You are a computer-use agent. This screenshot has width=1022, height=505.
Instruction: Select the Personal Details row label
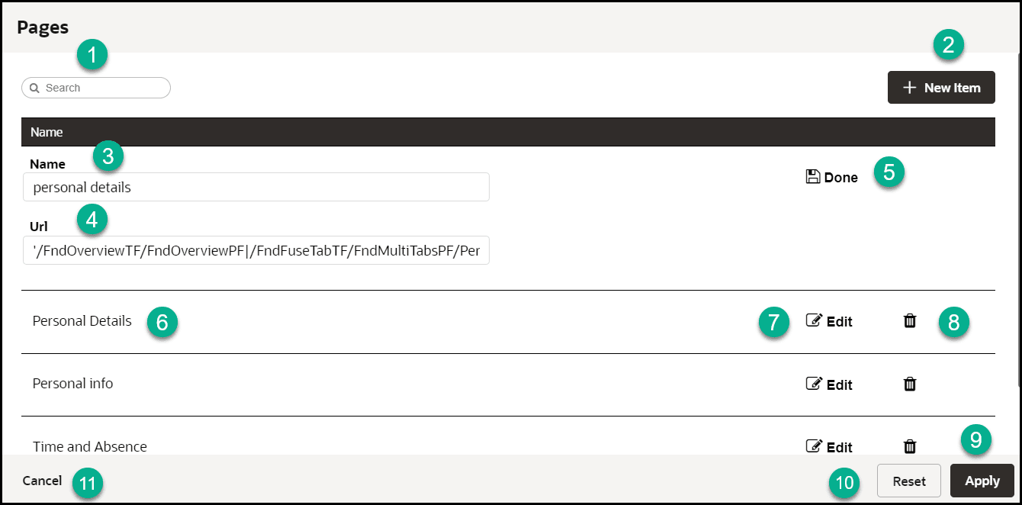[82, 321]
